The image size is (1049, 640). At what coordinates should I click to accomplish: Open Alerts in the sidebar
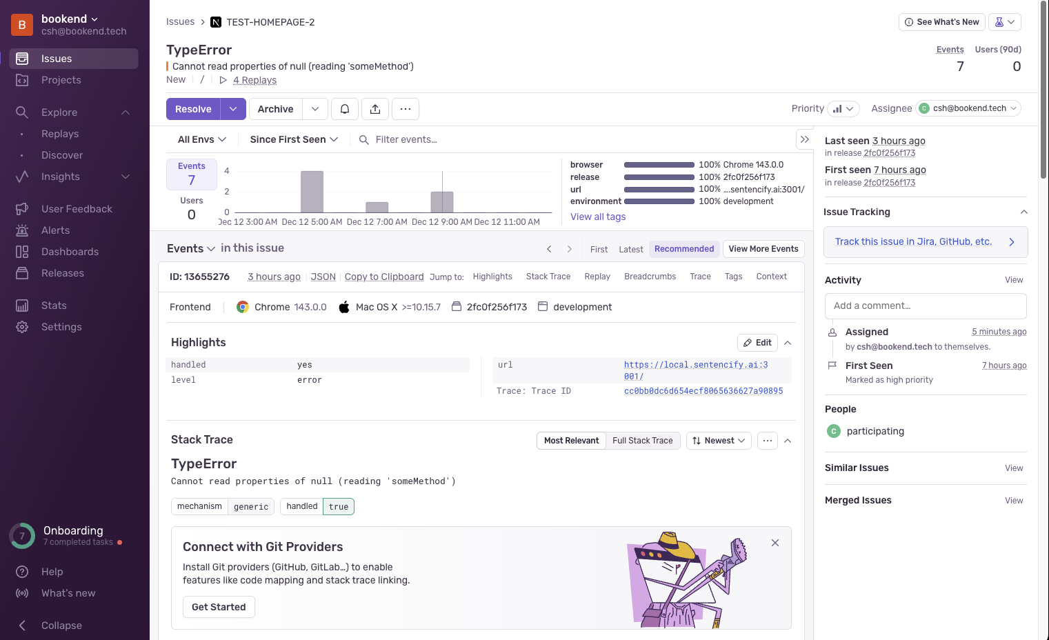pyautogui.click(x=55, y=230)
